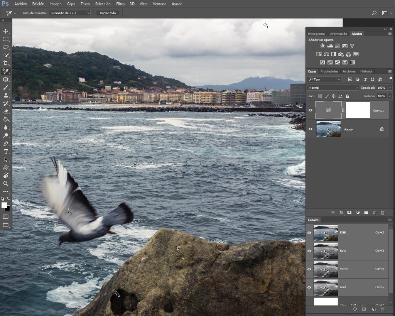
Task: Expand the Opacidad value dropdown
Action: (390, 88)
